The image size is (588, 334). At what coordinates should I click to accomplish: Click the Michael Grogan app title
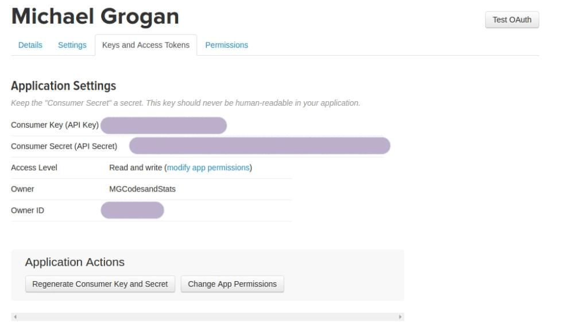[95, 16]
